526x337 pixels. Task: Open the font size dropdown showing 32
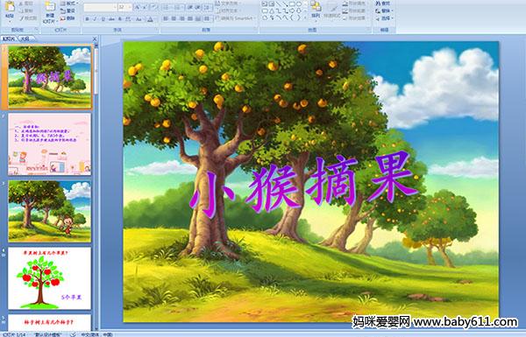[x=124, y=7]
